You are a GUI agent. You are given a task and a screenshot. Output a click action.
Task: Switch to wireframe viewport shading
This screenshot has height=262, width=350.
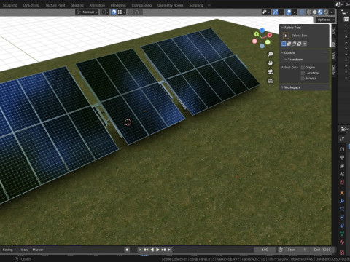click(x=309, y=12)
